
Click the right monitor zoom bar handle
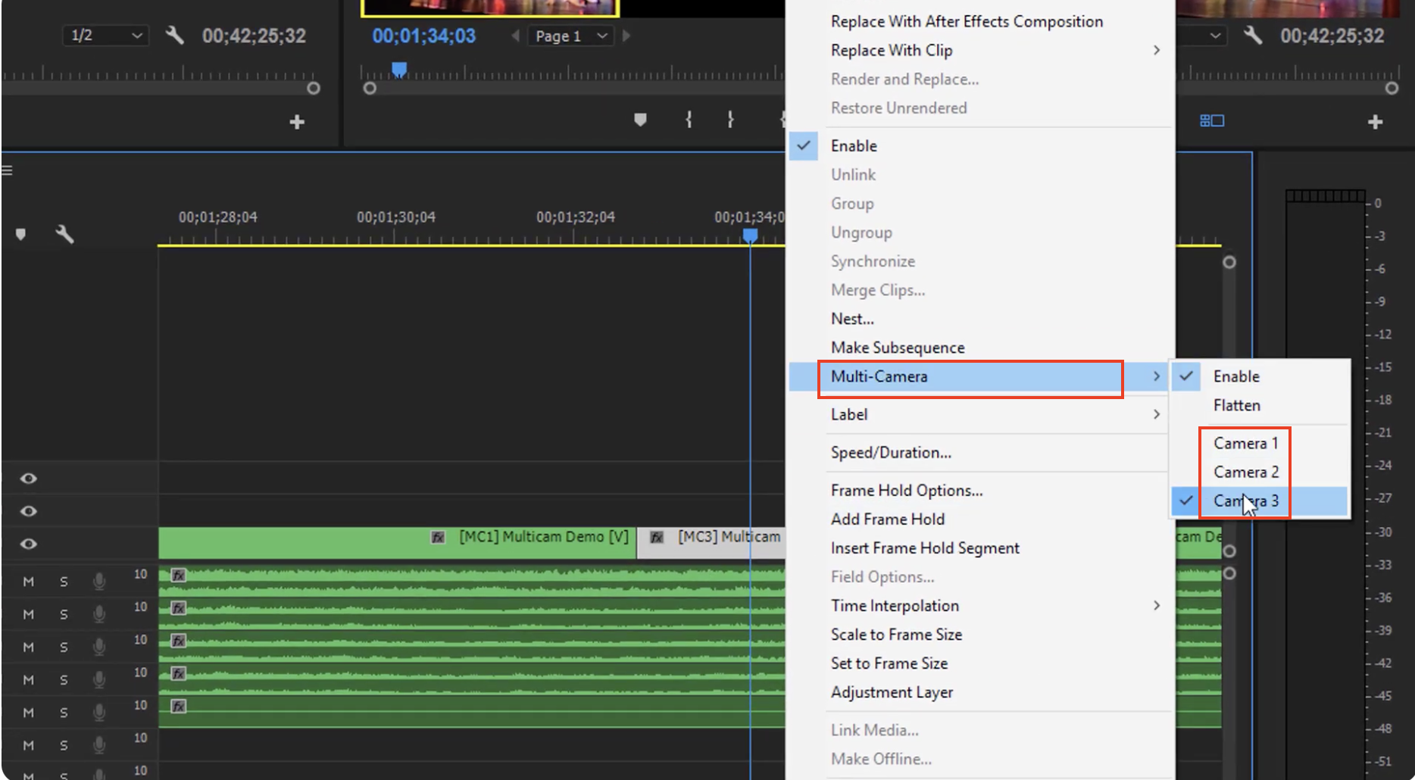(x=1392, y=88)
